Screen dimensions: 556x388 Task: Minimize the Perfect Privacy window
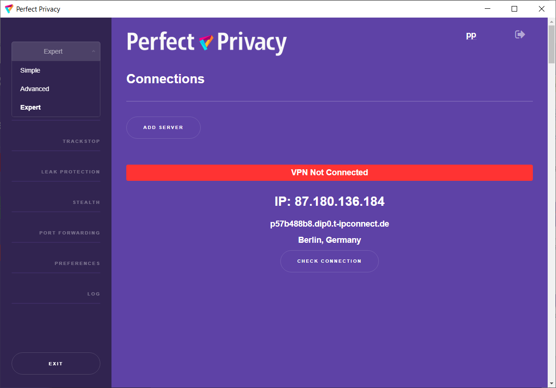click(487, 9)
